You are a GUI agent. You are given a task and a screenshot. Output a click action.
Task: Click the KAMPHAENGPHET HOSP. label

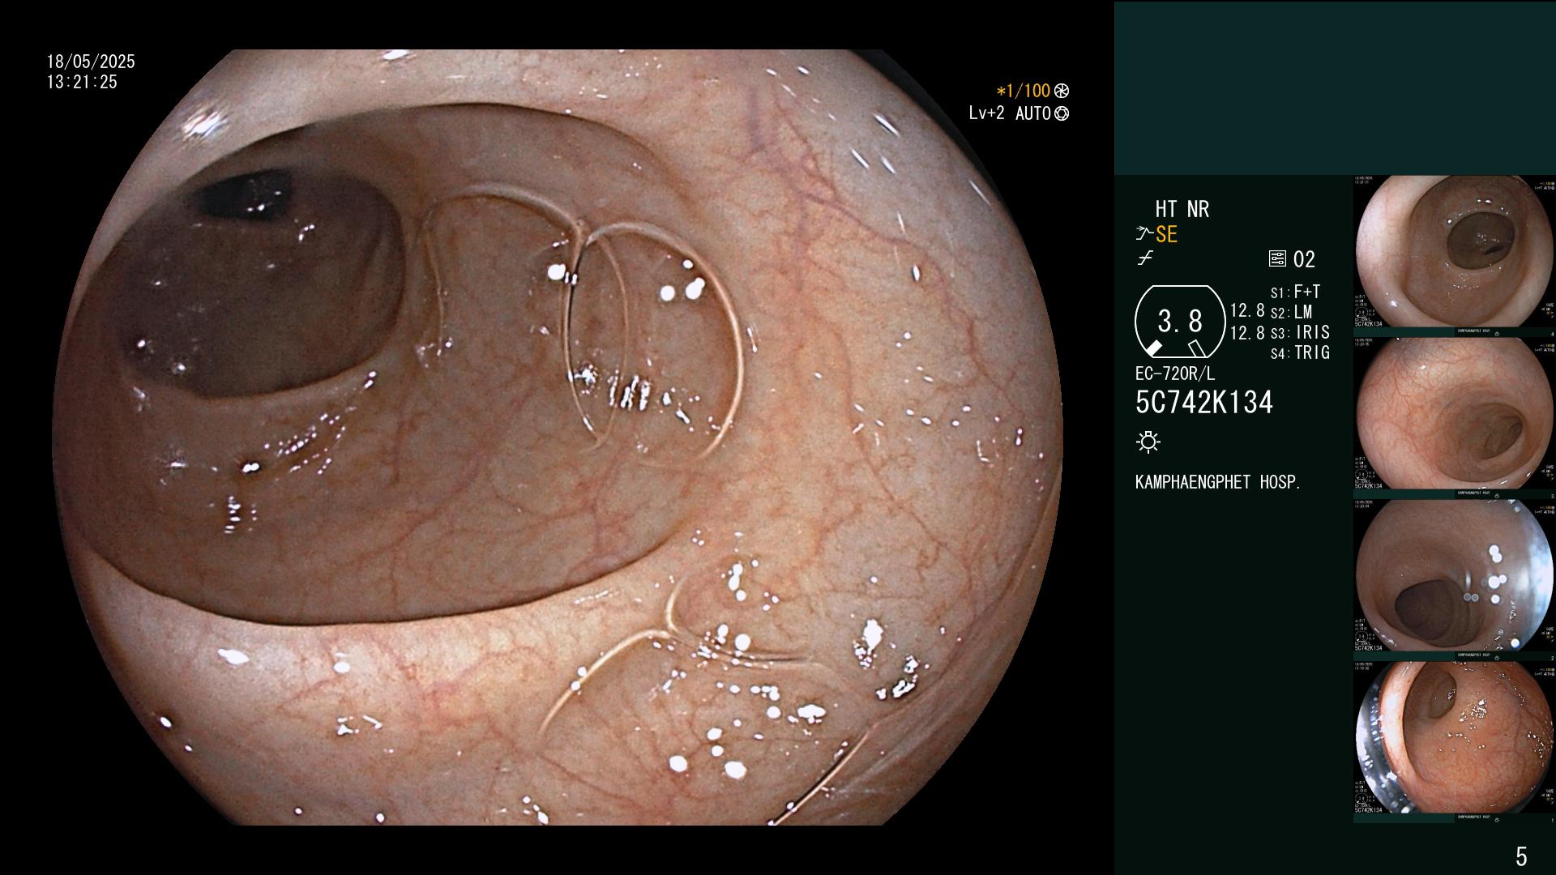click(x=1218, y=482)
